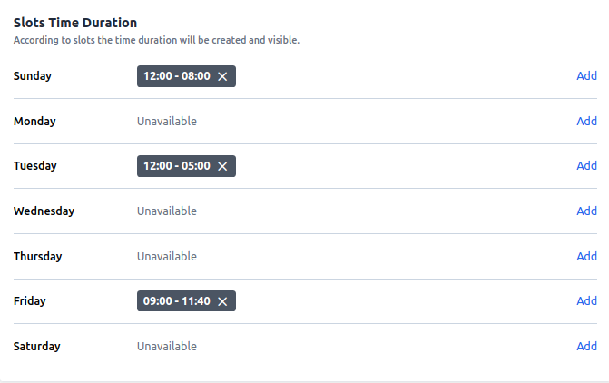Add a new slot on Tuesday

coord(586,166)
